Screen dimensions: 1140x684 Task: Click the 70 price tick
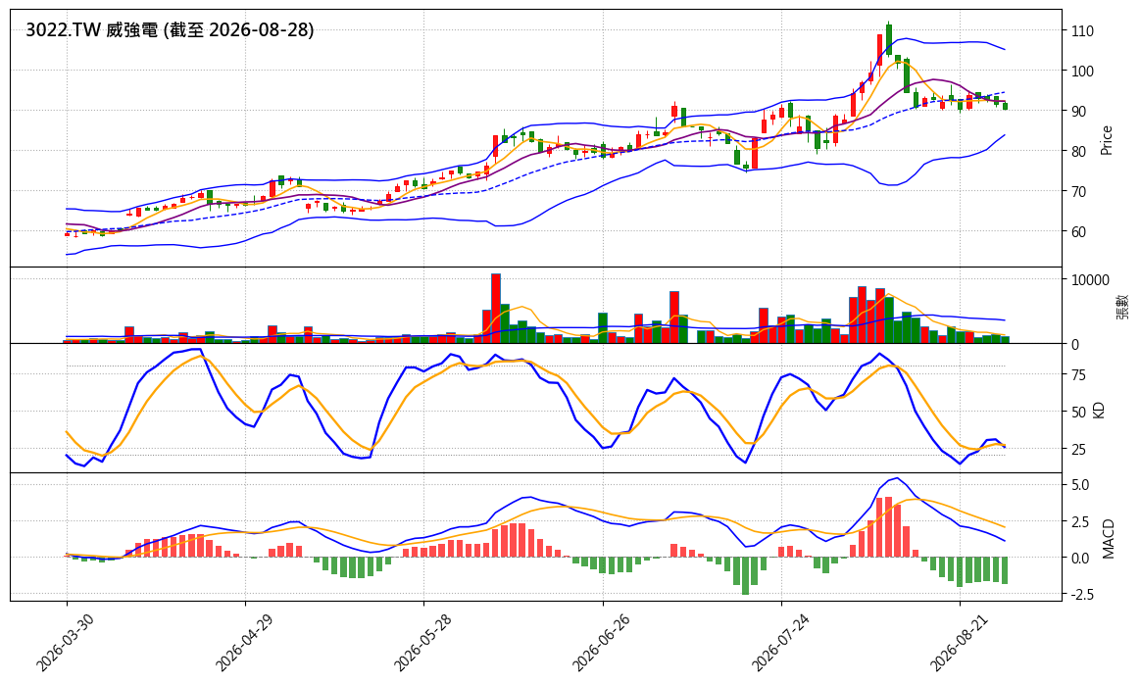1078,192
